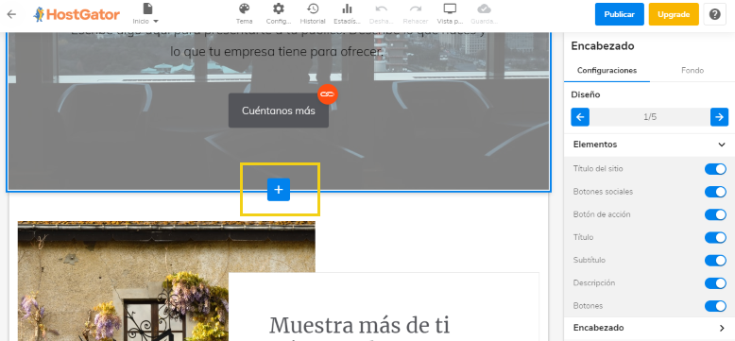Open the Inicio page dropdown
Screen dimensions: 735x341
pyautogui.click(x=145, y=14)
